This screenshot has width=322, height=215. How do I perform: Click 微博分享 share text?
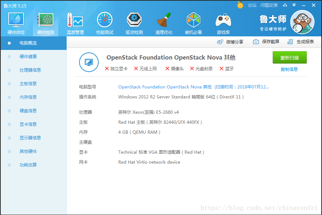point(234,42)
